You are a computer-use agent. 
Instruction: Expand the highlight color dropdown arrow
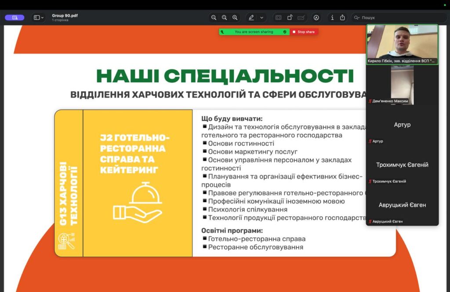pos(262,18)
